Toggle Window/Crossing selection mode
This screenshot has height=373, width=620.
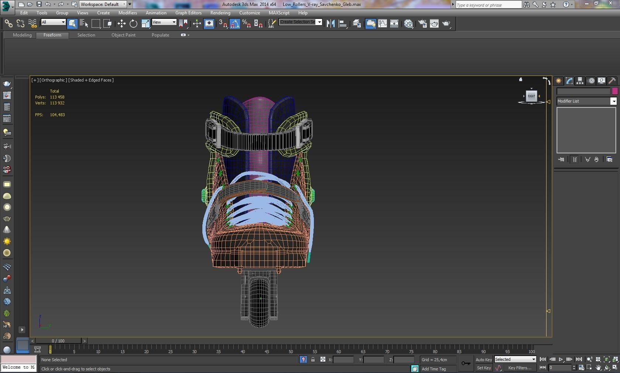(x=107, y=24)
